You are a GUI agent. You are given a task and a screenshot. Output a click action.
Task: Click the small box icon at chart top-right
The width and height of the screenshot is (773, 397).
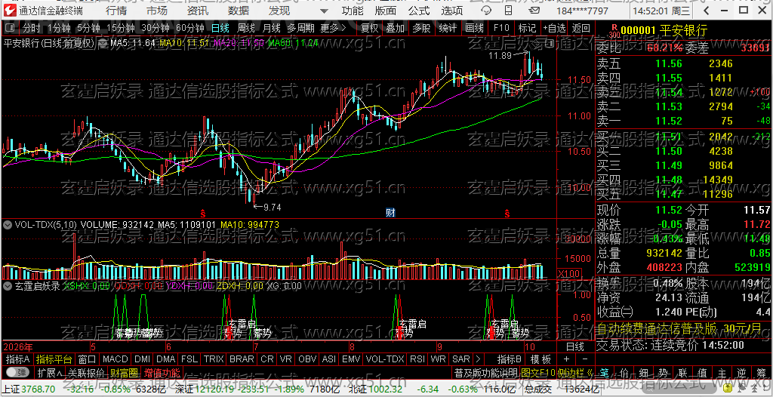point(550,44)
